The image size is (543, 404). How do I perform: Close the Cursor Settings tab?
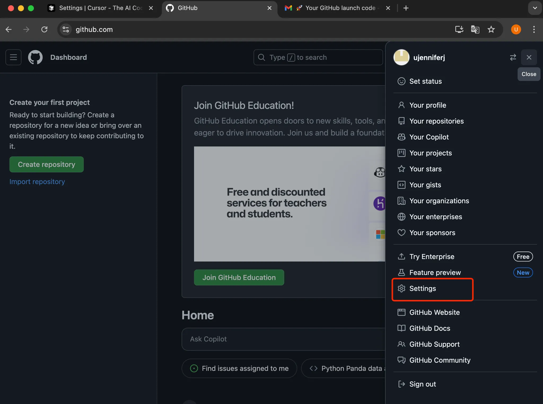tap(151, 8)
